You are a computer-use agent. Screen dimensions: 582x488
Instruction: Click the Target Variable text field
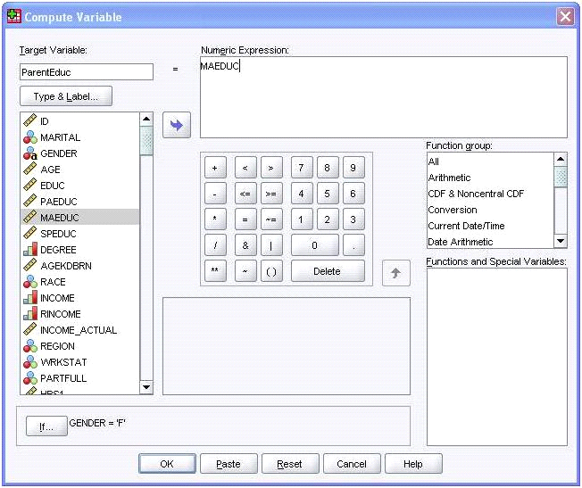click(x=87, y=72)
